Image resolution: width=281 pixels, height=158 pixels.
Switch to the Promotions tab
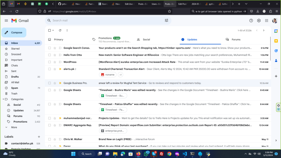105,38
